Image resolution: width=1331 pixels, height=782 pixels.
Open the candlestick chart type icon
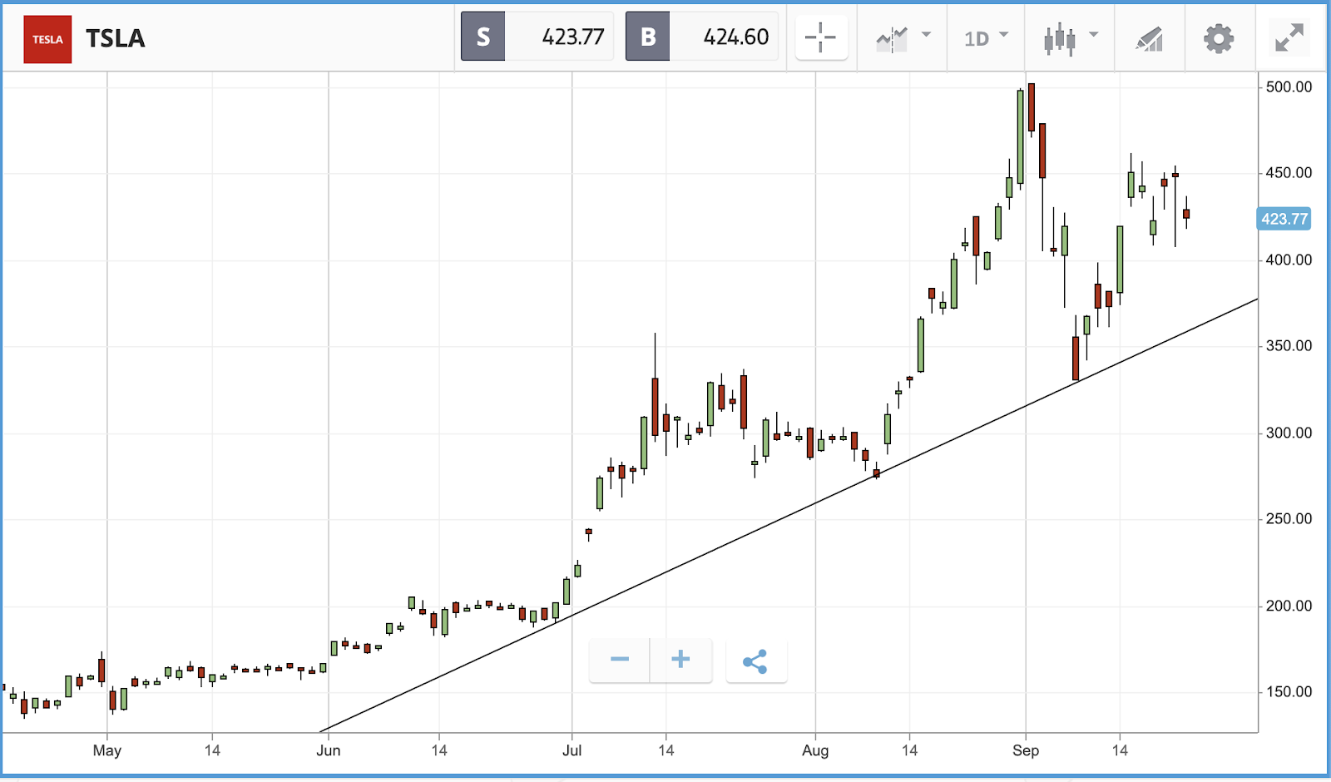[1060, 39]
